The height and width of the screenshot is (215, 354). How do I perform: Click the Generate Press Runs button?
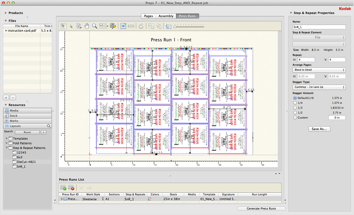[261, 209]
